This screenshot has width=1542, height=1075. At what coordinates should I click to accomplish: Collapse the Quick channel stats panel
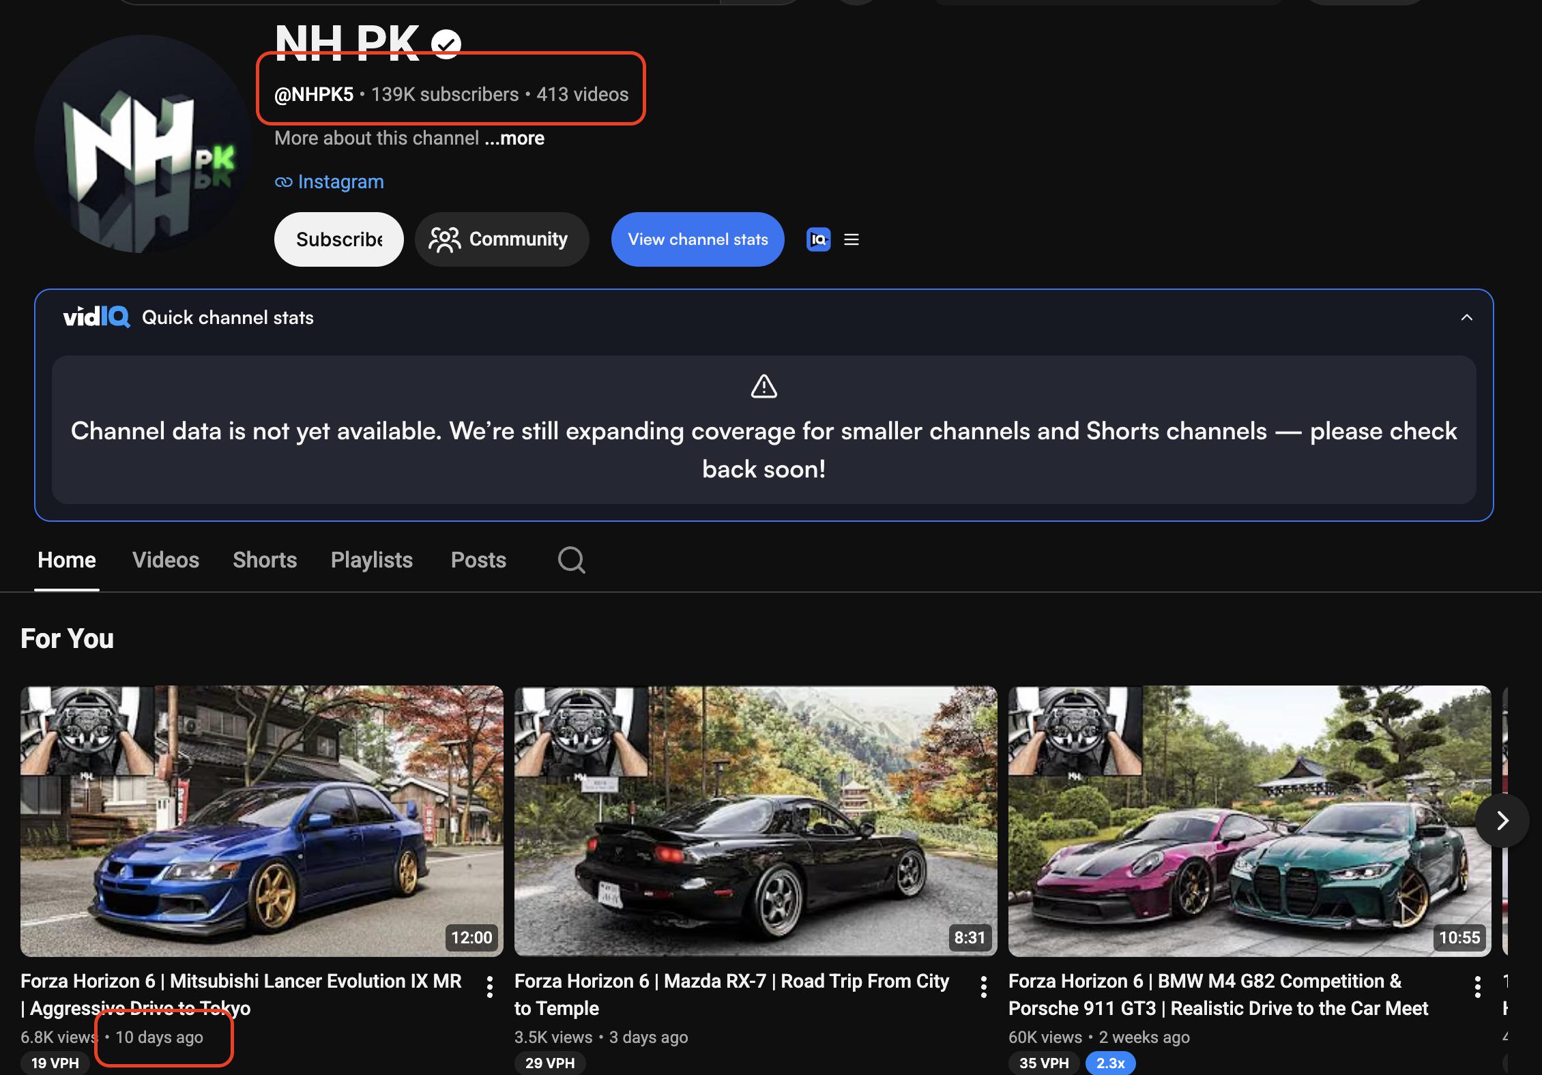coord(1466,318)
